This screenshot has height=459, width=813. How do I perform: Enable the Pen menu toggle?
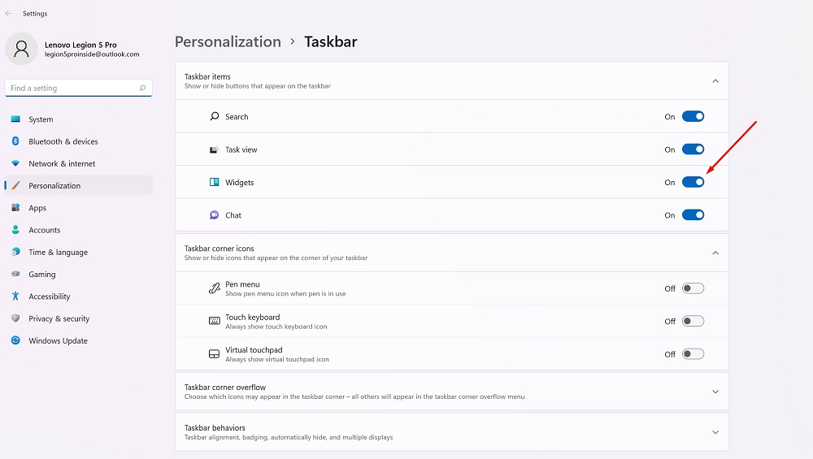coord(693,288)
